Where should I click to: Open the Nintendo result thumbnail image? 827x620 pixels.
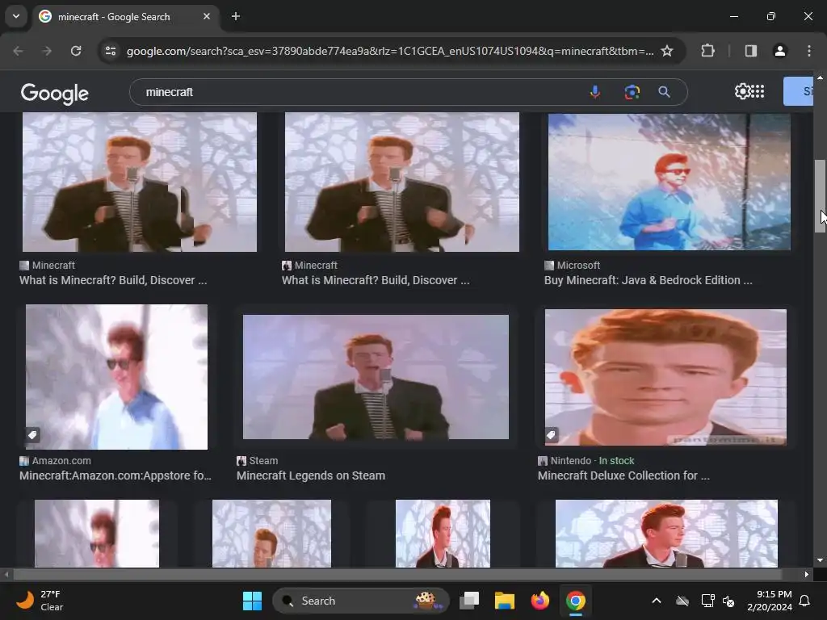[x=665, y=378]
